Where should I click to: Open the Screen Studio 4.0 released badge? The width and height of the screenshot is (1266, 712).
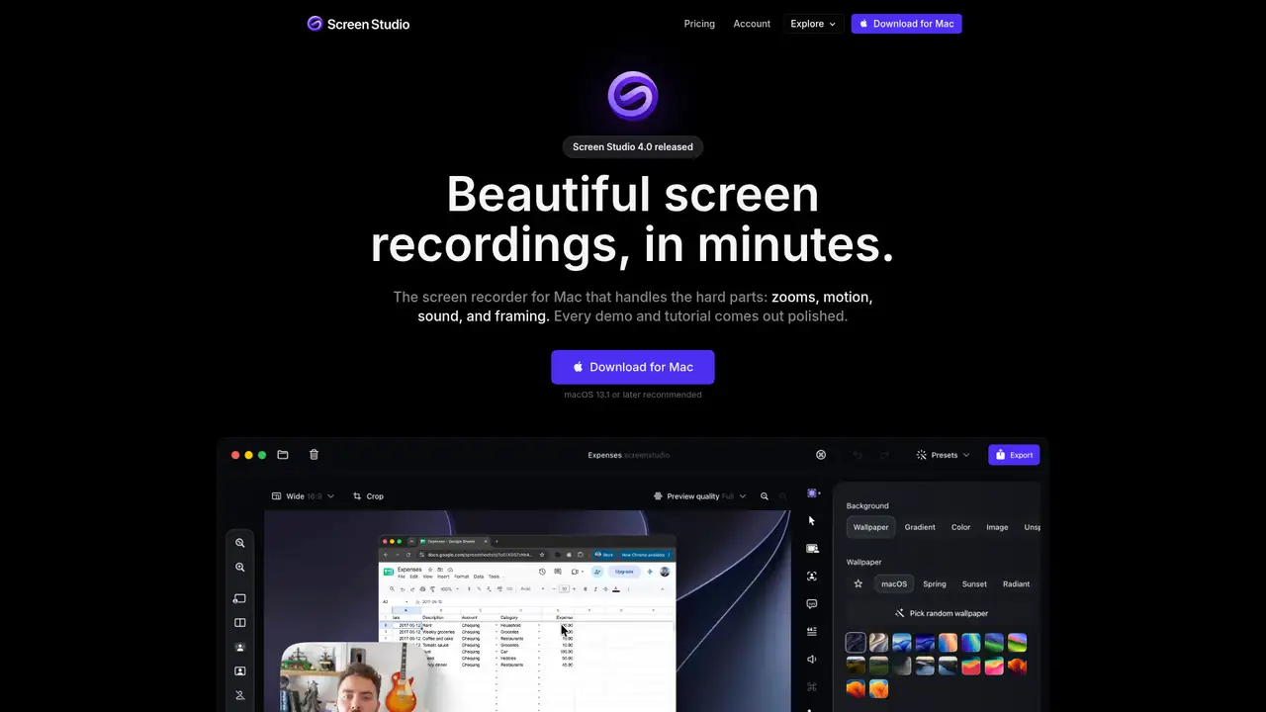tap(633, 146)
